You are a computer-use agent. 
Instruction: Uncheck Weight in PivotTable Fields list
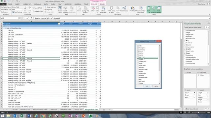point(185,49)
